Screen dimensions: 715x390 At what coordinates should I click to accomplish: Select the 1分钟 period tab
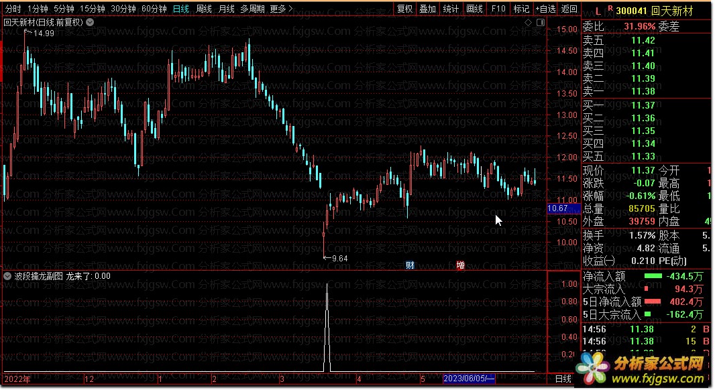pyautogui.click(x=38, y=9)
